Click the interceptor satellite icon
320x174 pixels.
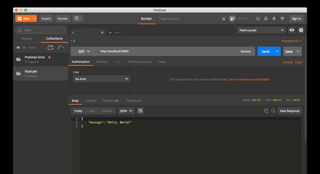click(224, 18)
